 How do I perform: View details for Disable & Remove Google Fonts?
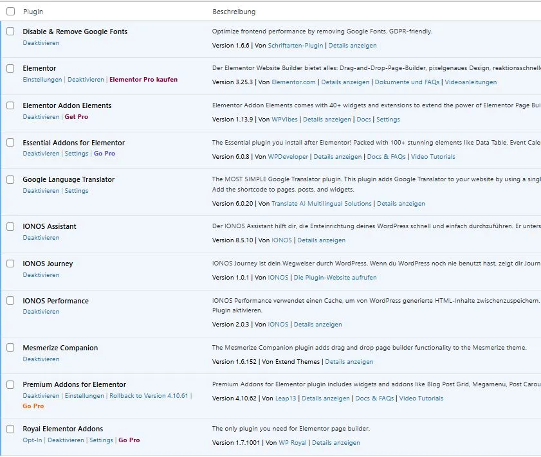pos(353,46)
